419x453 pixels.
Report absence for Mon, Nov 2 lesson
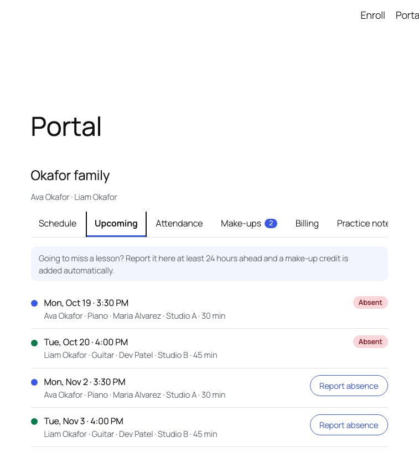pos(349,386)
